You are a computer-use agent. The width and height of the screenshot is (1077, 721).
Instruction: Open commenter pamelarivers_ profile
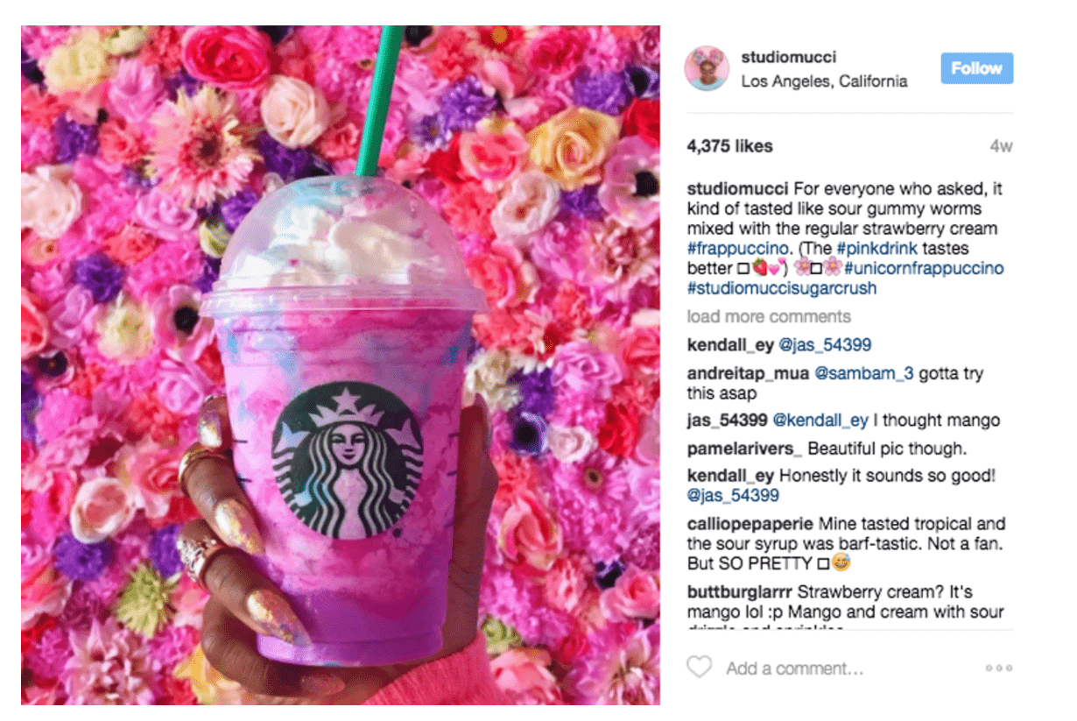click(x=745, y=449)
